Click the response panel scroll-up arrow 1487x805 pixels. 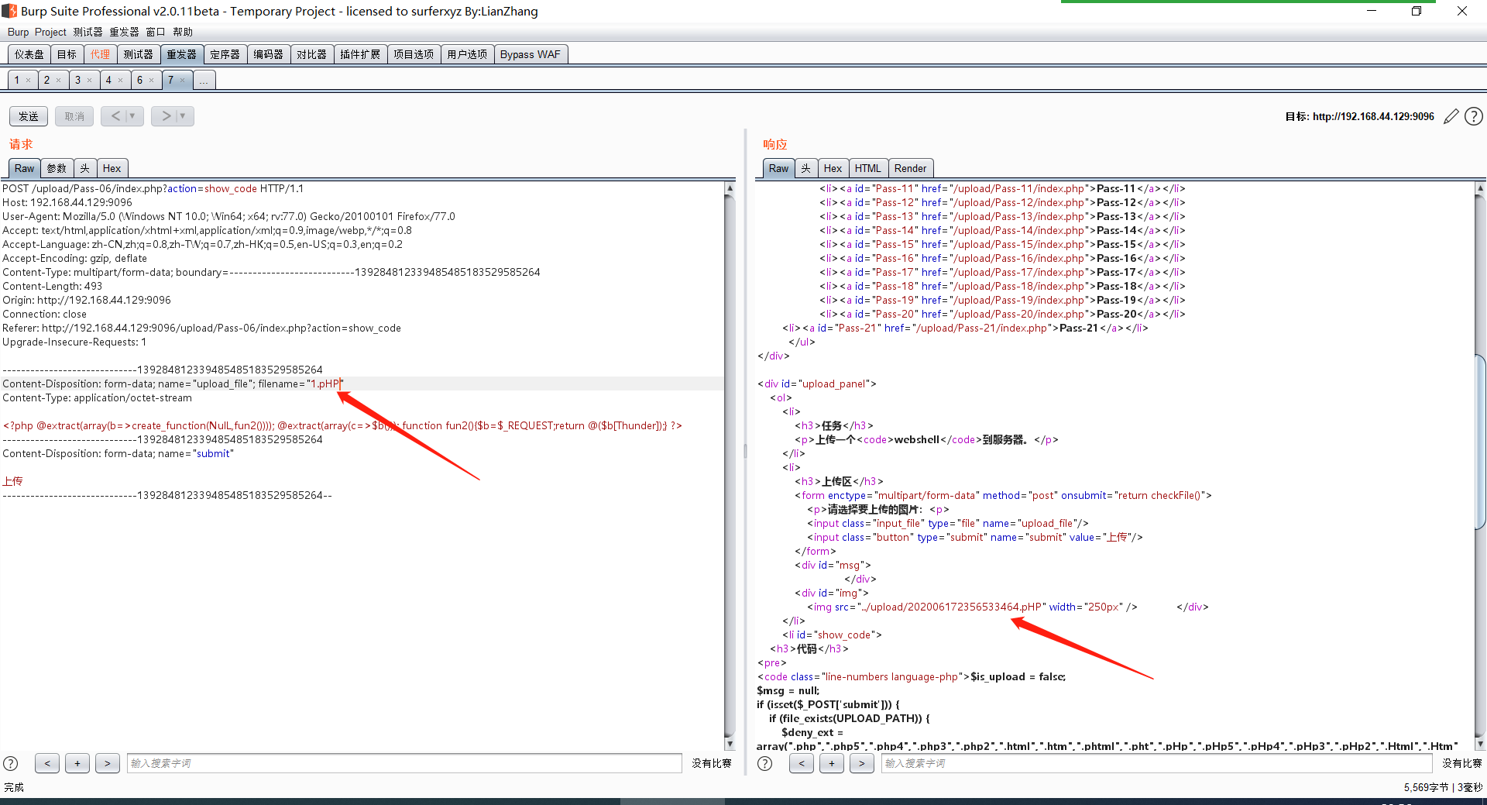[x=1480, y=188]
